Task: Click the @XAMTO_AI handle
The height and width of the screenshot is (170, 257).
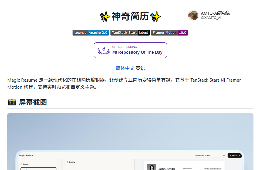Action: (x=211, y=18)
